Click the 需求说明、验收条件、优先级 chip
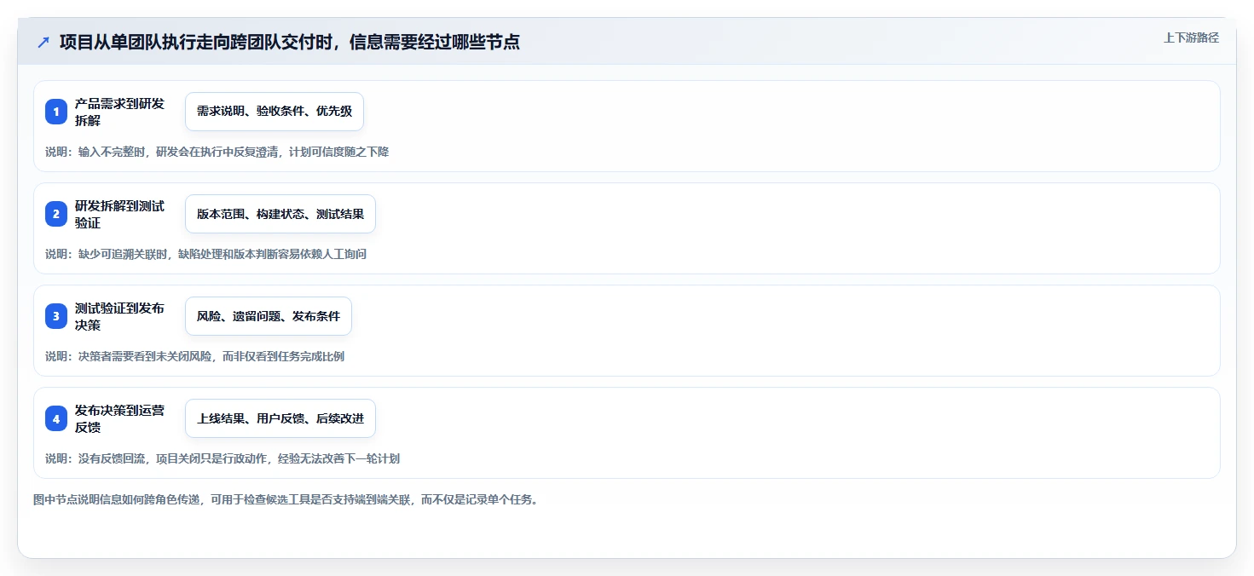This screenshot has height=576, width=1254. (274, 112)
